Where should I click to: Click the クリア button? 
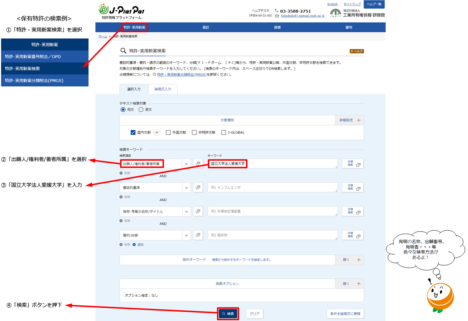[255, 314]
